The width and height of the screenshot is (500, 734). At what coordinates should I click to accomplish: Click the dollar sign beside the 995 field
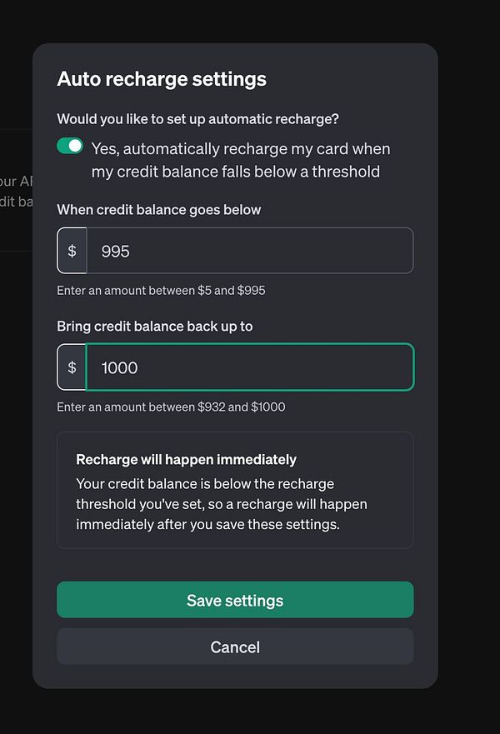tap(72, 251)
